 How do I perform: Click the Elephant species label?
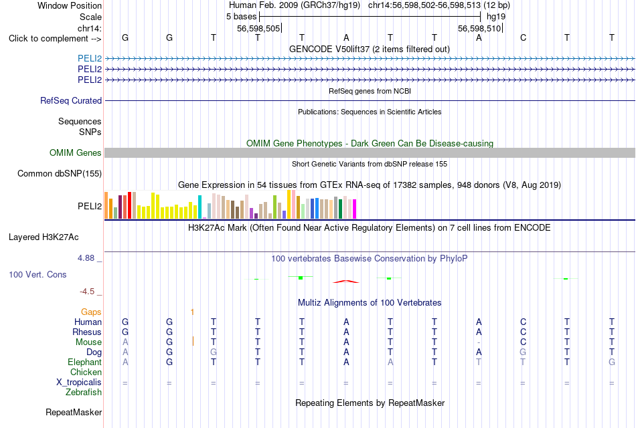point(84,362)
